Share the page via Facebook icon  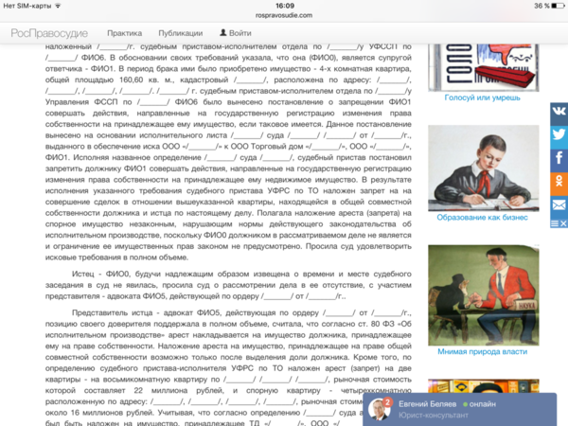(559, 160)
